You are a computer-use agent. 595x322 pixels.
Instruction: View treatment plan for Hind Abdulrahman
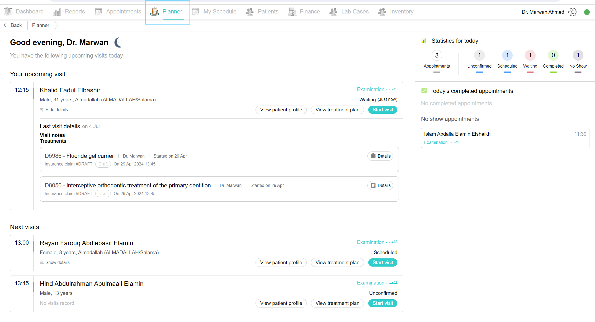coord(337,303)
